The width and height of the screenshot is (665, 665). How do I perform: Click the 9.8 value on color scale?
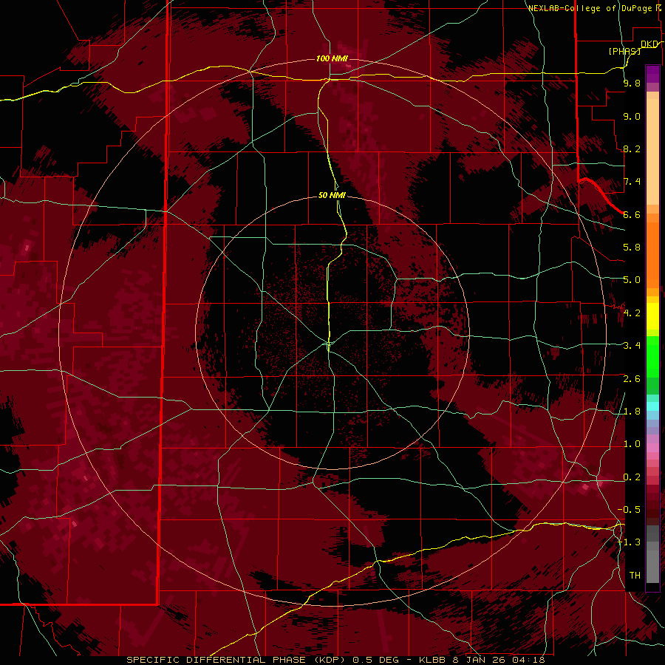coord(632,83)
